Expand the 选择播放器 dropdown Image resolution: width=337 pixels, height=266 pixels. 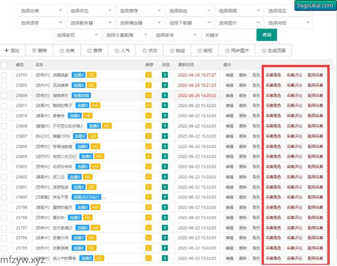140,23
